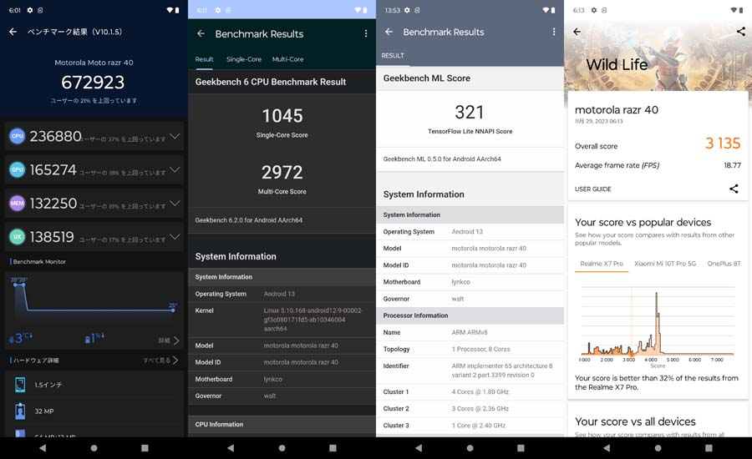The height and width of the screenshot is (459, 752).
Task: Switch to Single-Core tab
Action: pyautogui.click(x=244, y=59)
